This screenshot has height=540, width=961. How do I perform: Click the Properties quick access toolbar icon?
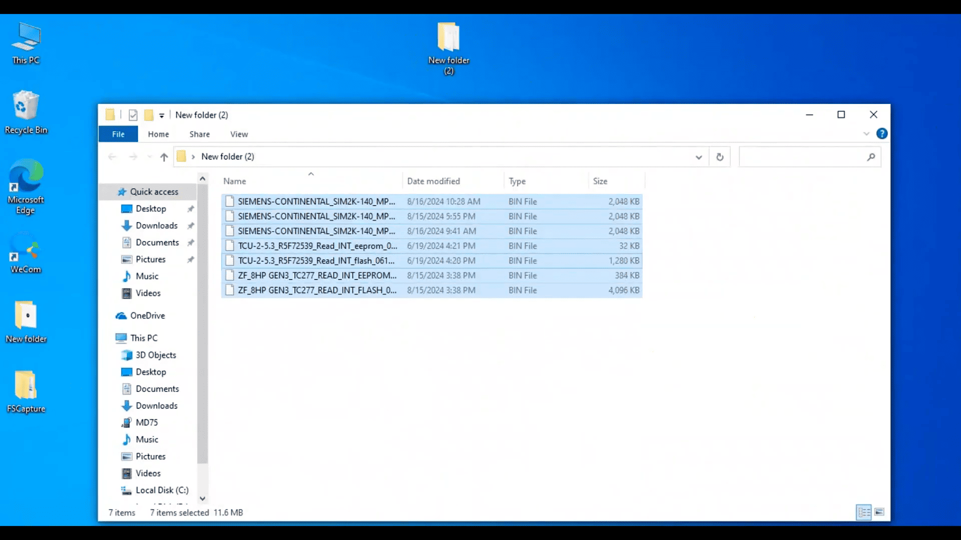pos(133,115)
